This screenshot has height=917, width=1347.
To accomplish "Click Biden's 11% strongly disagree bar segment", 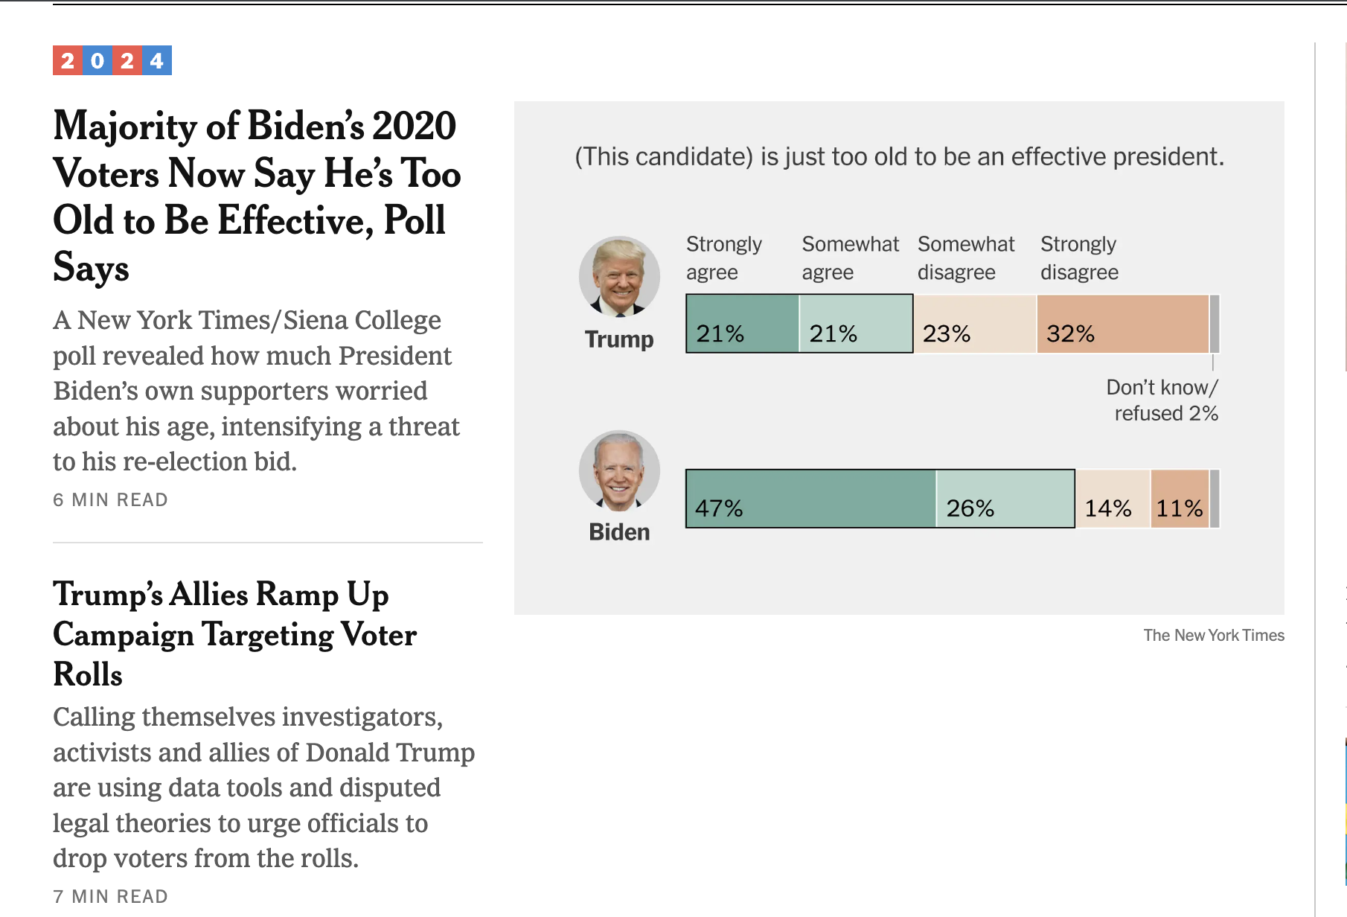I will tap(1180, 499).
